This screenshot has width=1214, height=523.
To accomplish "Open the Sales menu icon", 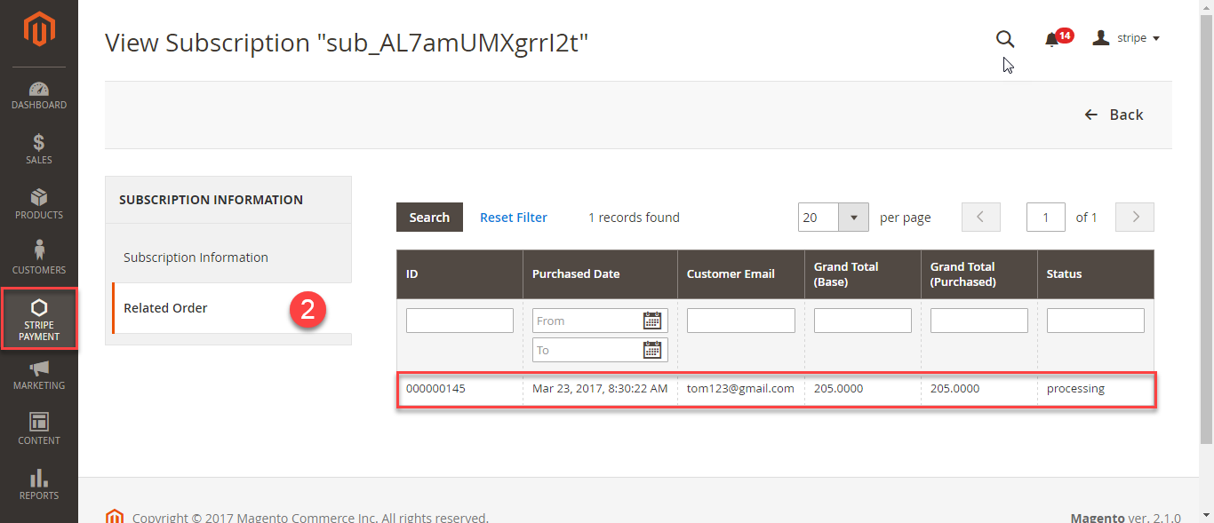I will (39, 149).
